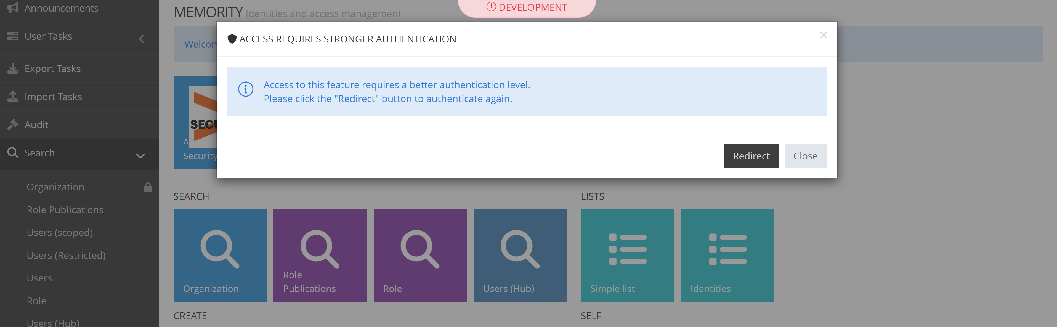Open Users (scoped) sidebar entry
This screenshot has width=1057, height=327.
point(60,232)
